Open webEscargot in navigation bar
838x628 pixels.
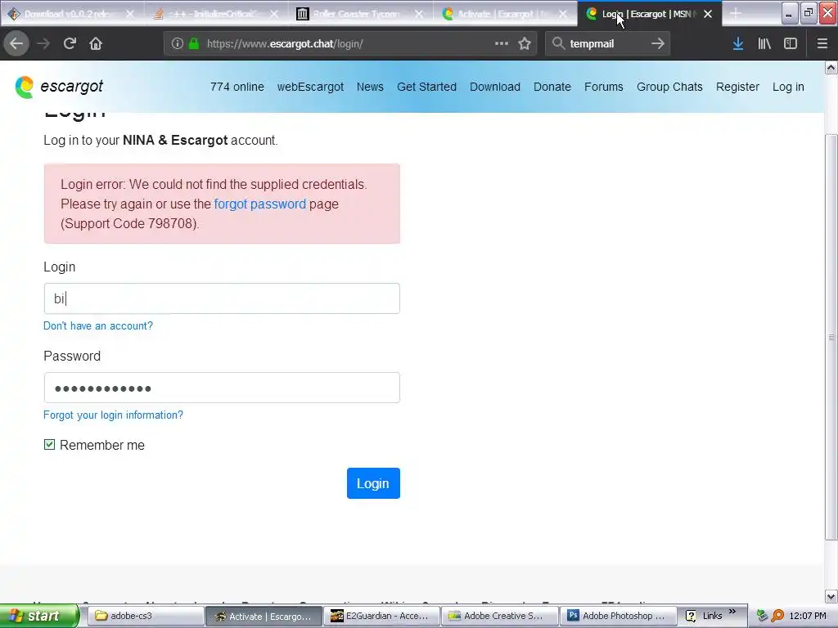click(310, 87)
